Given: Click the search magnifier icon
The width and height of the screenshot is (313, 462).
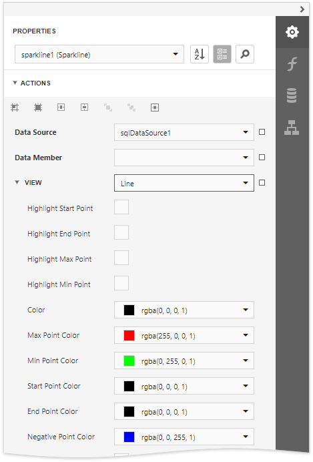Looking at the screenshot, I should pyautogui.click(x=245, y=54).
